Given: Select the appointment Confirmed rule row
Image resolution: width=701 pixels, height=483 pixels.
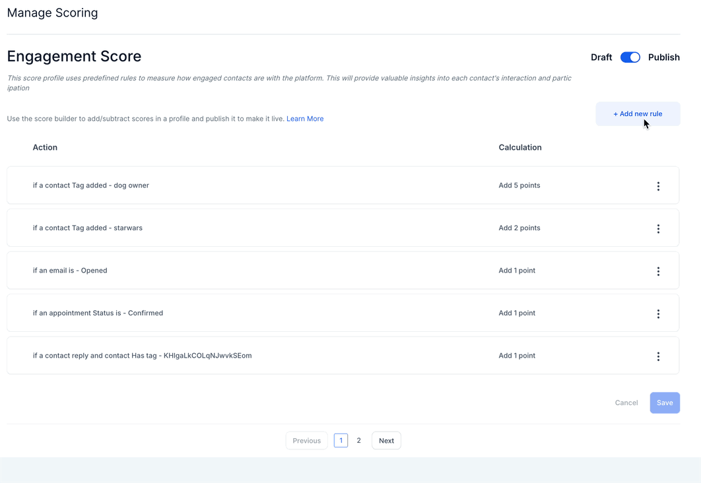Looking at the screenshot, I should coord(264,313).
